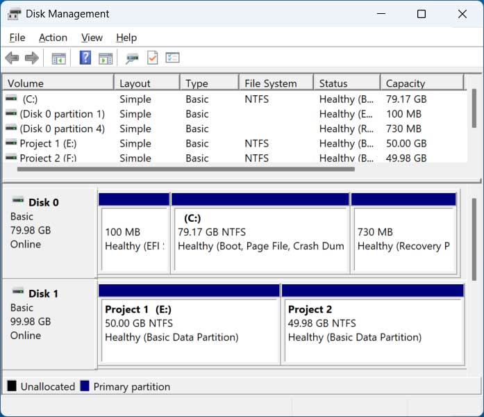Image resolution: width=484 pixels, height=417 pixels.
Task: Toggle Show/Hide Console Tree icon
Action: pos(58,58)
